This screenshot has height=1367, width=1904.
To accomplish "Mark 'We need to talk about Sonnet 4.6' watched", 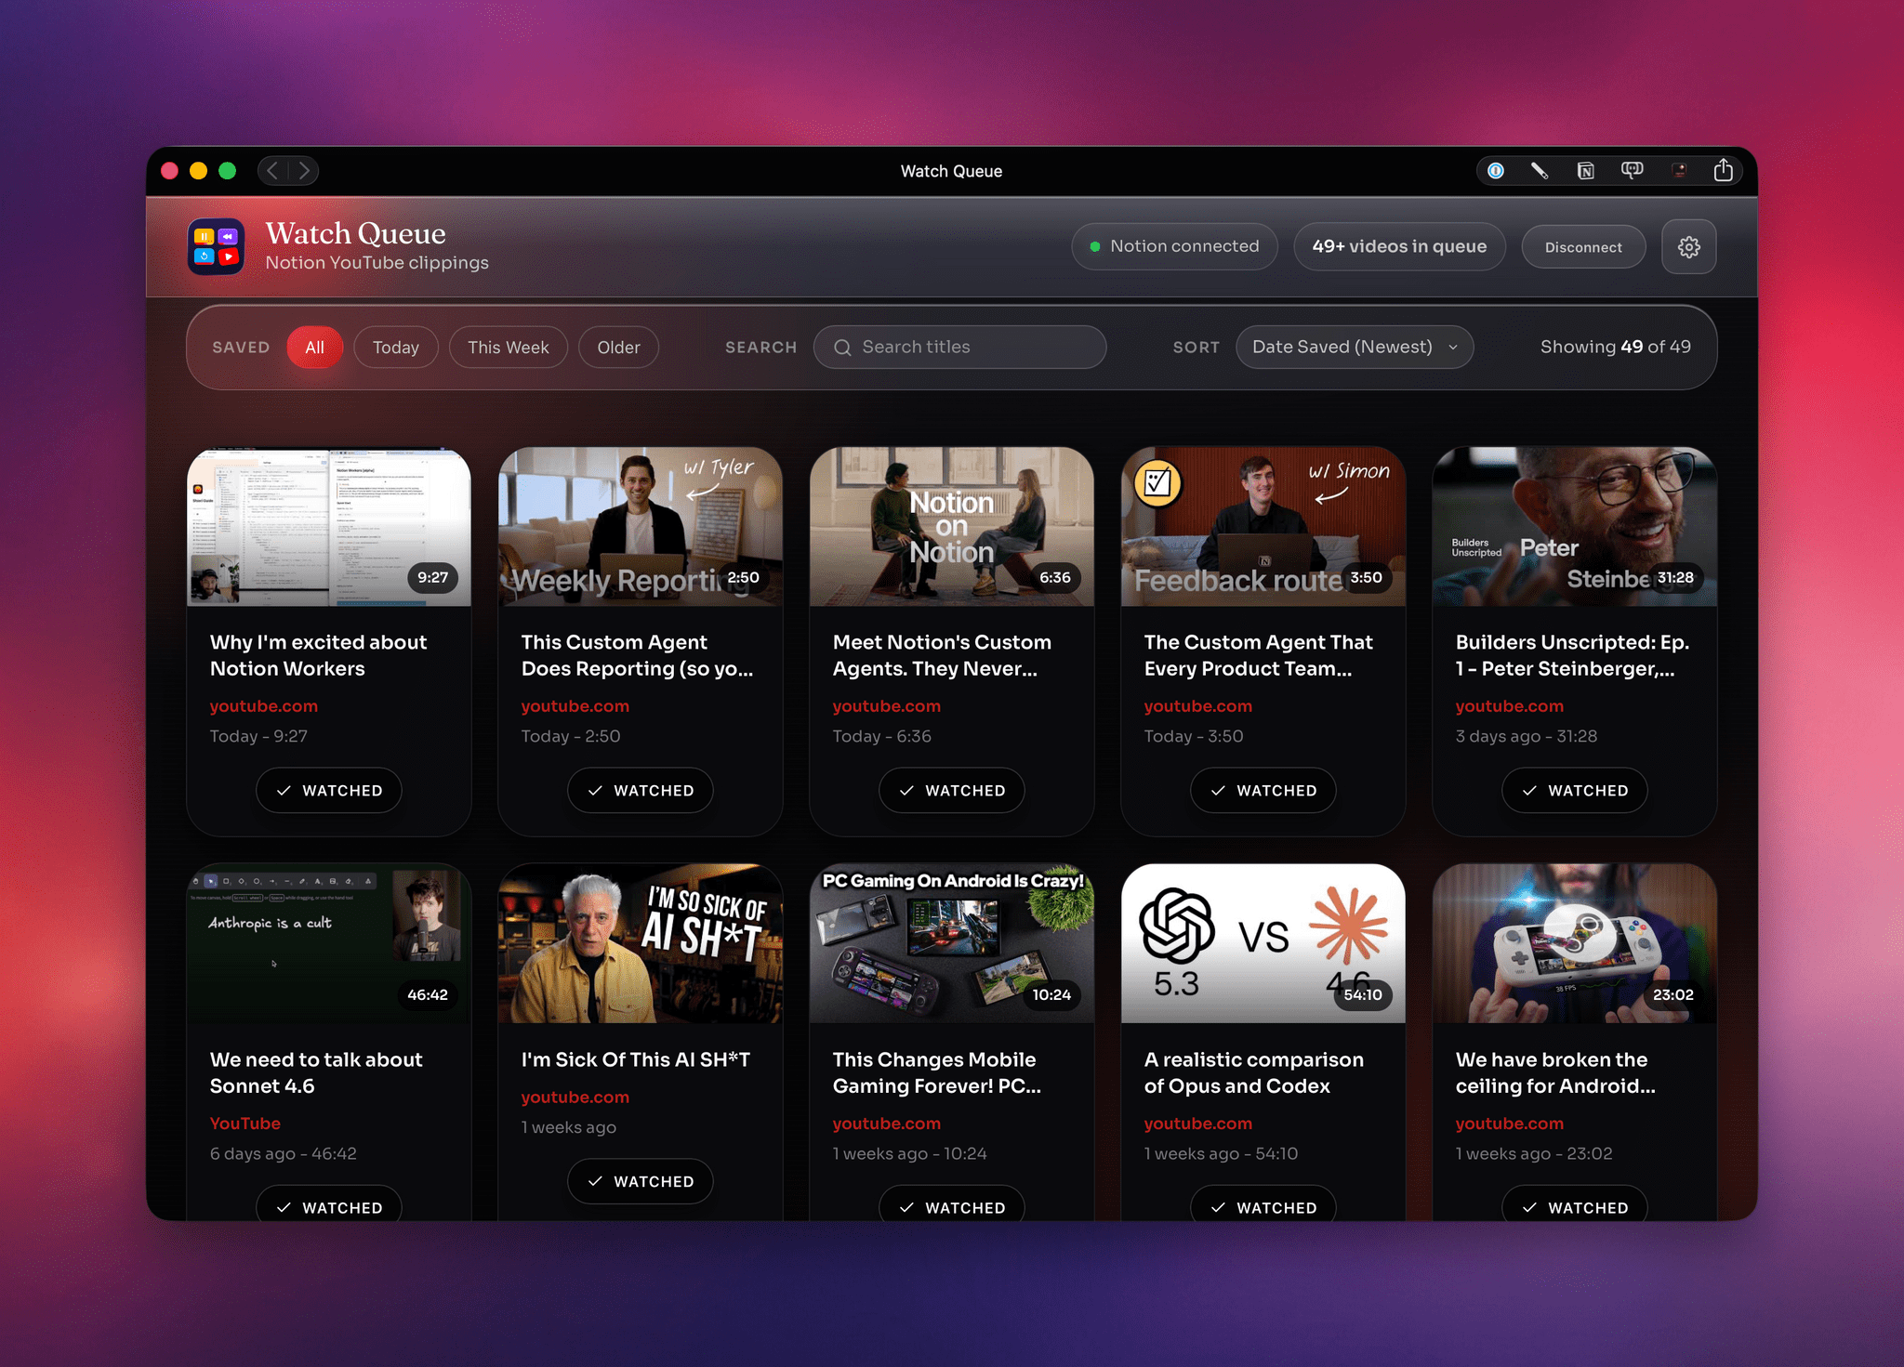I will click(329, 1204).
